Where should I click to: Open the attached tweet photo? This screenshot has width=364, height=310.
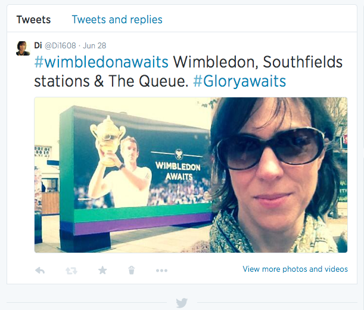(191, 174)
